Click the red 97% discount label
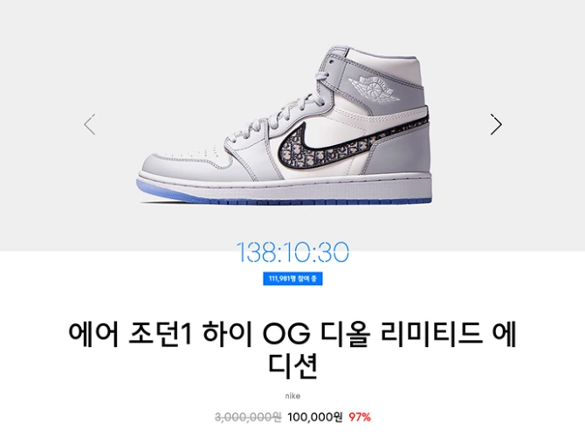The image size is (585, 444). click(360, 417)
